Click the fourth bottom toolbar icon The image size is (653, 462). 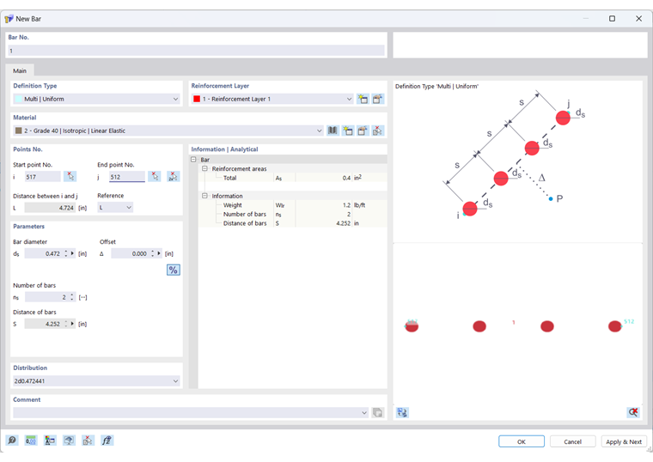click(69, 441)
